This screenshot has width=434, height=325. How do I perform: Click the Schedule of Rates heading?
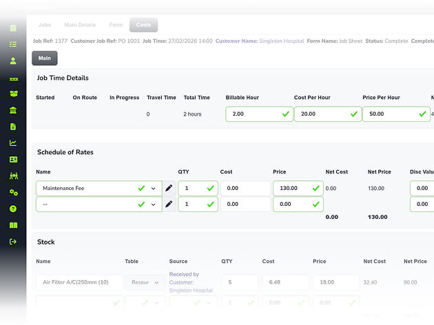click(x=65, y=152)
